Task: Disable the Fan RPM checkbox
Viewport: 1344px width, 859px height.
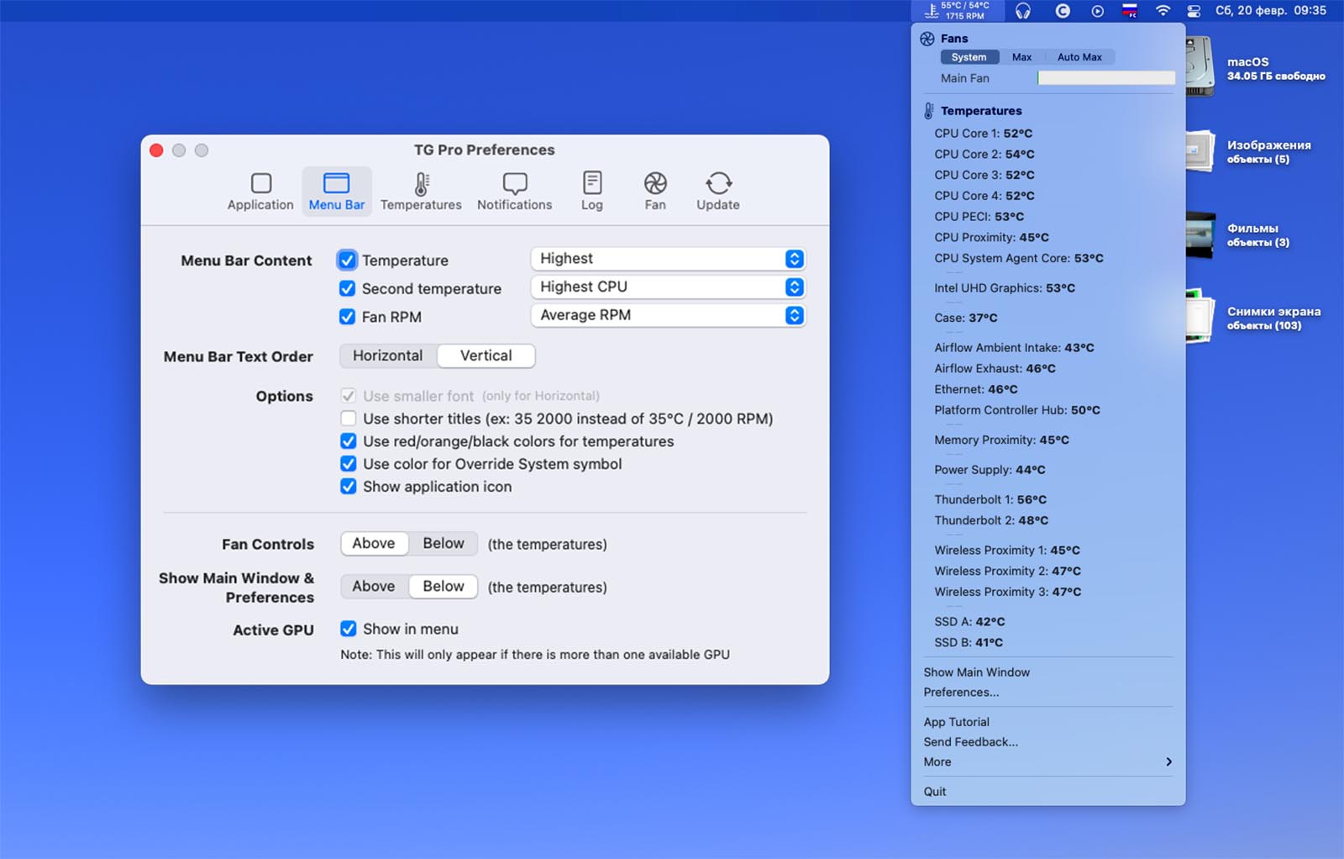Action: click(347, 317)
